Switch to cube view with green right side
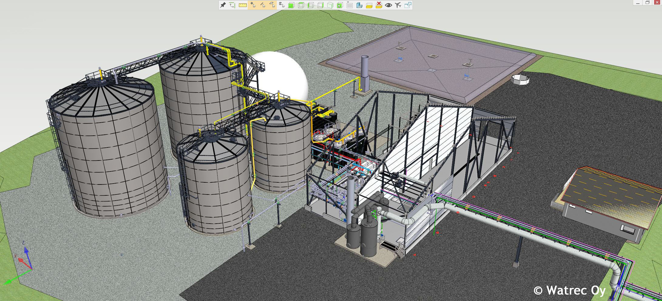Viewport: 662px width, 301px height. (x=321, y=5)
